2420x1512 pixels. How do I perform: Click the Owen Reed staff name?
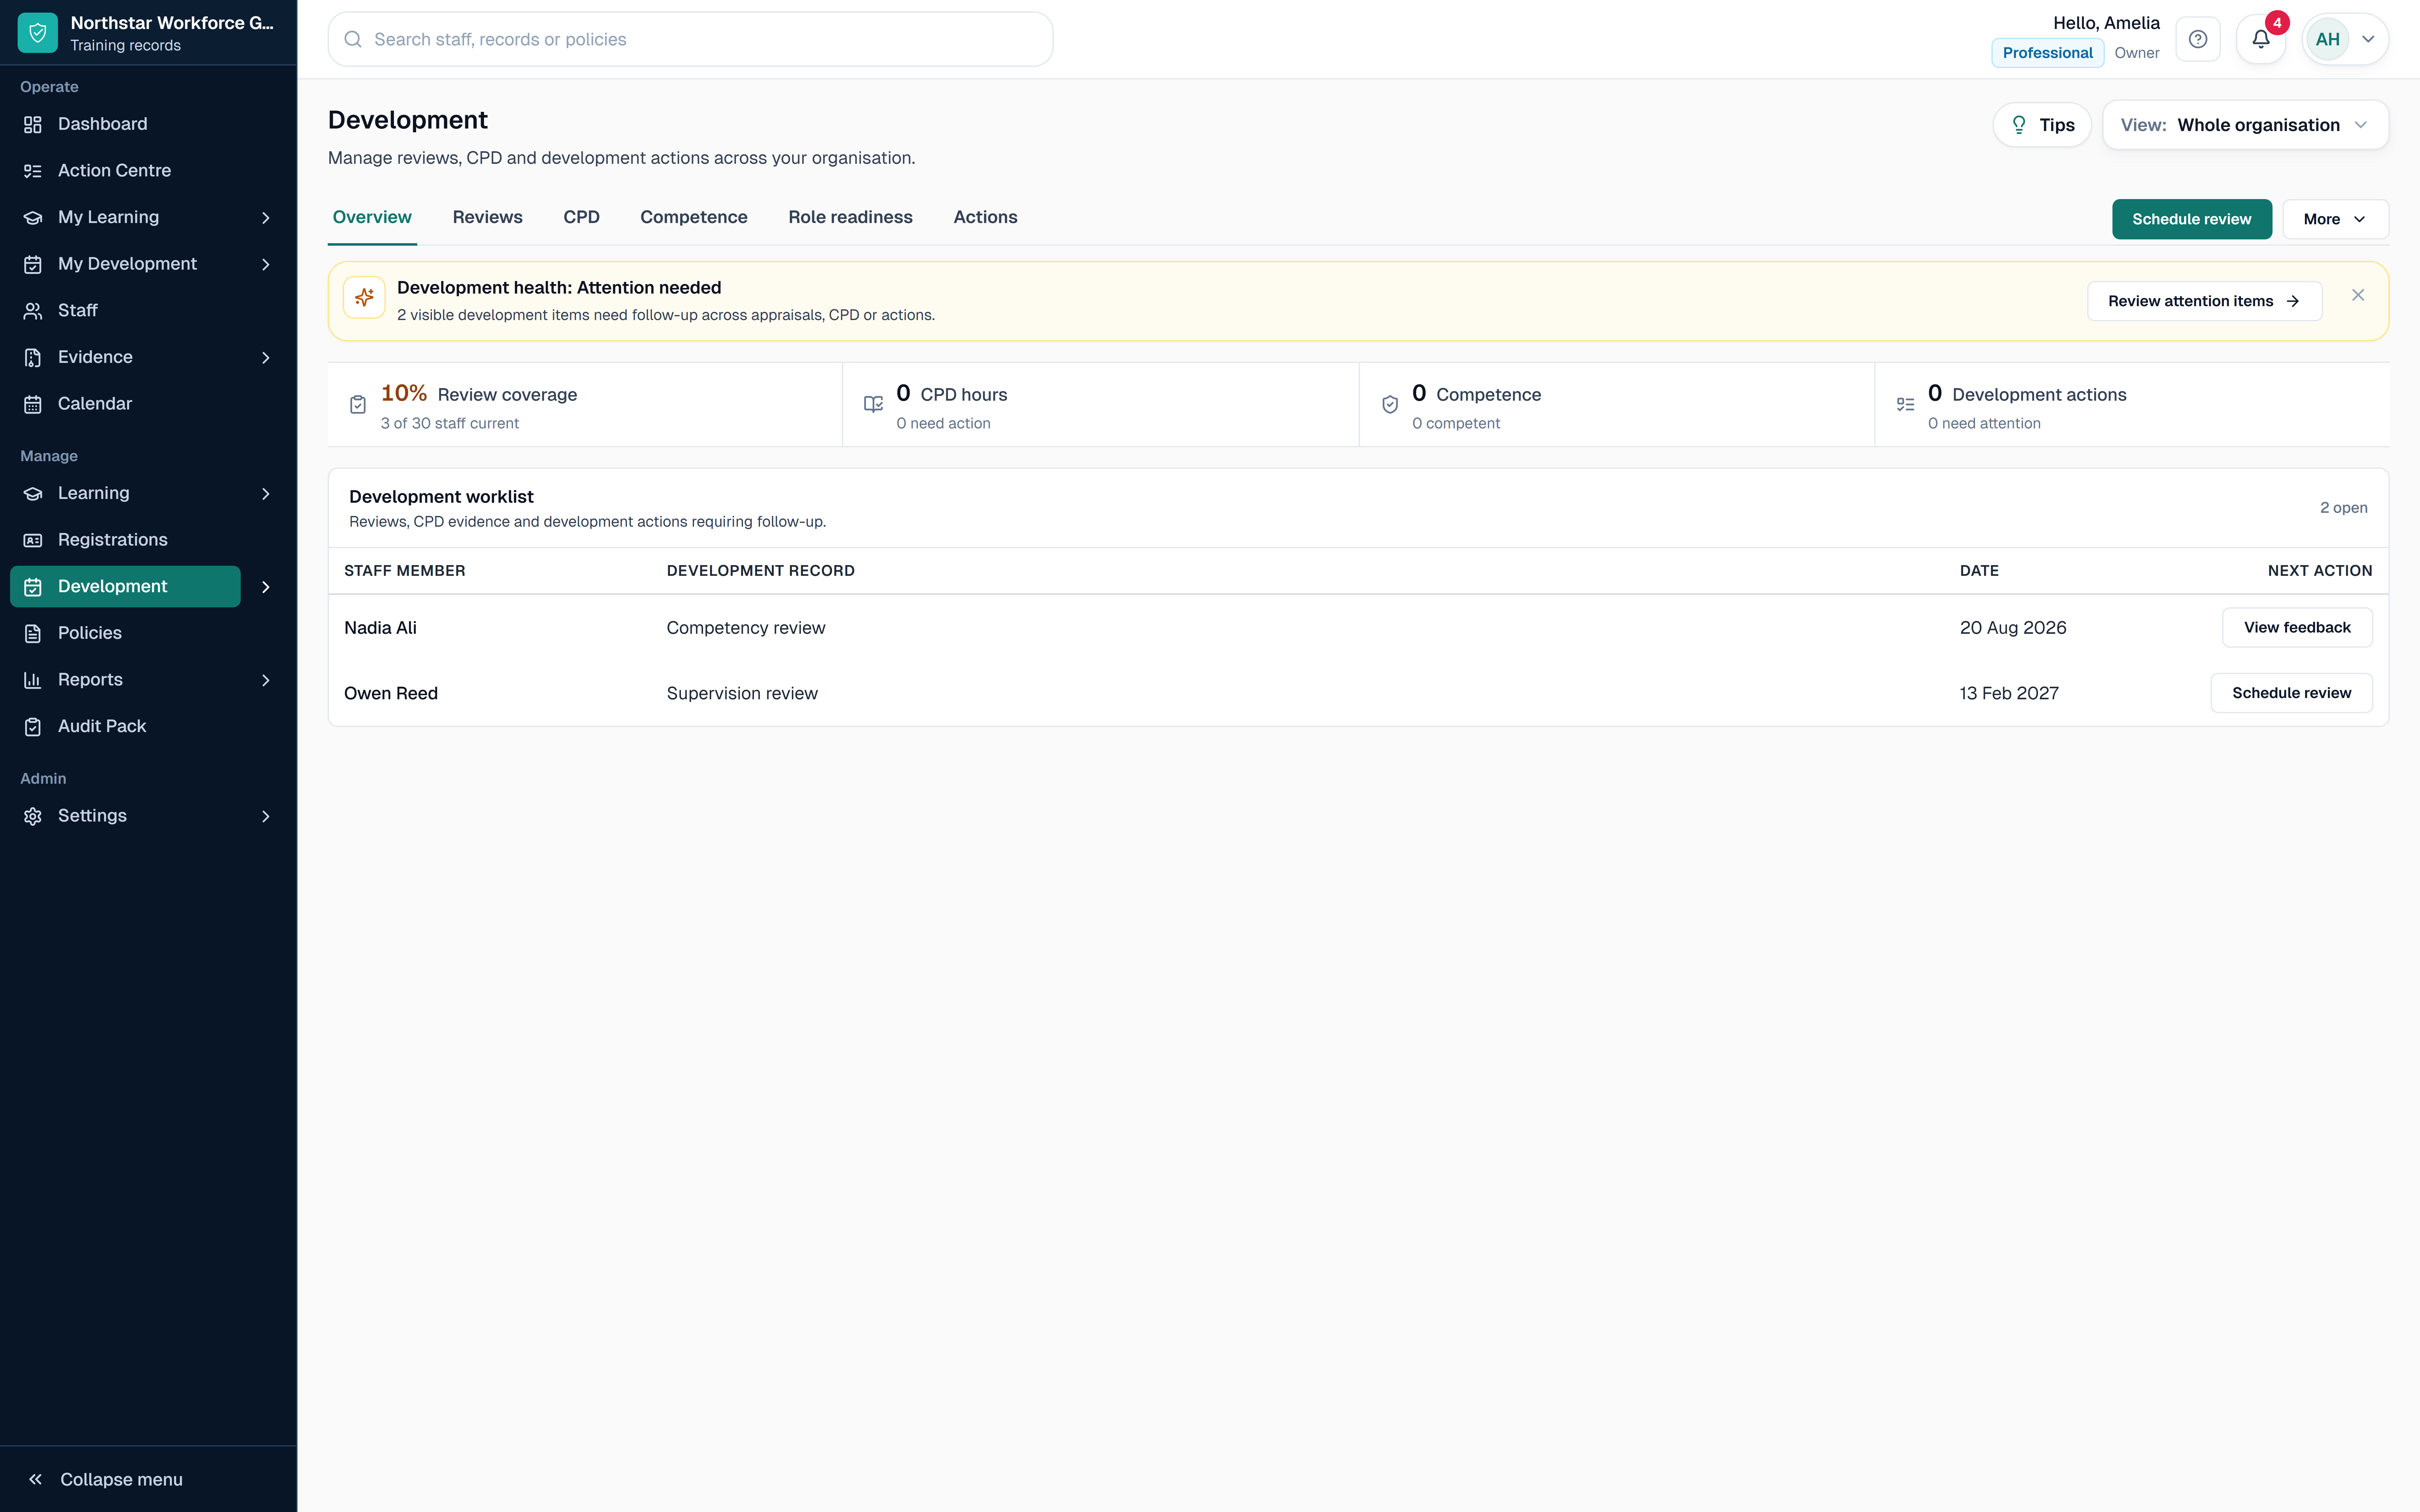(x=391, y=693)
